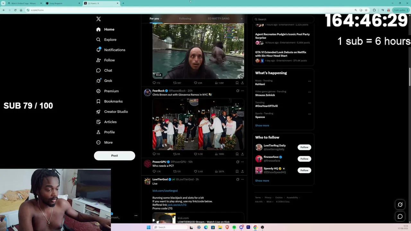
Task: Open Spotify from the taskbar
Action: (x=234, y=227)
